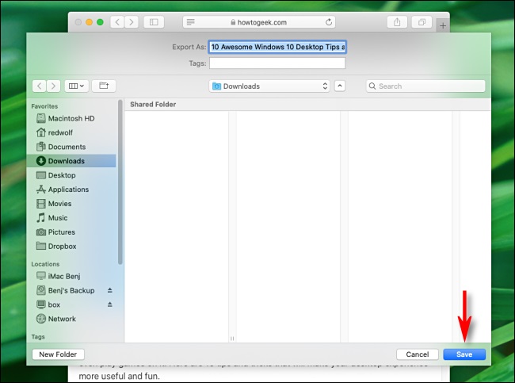Select the redwolf home folder

point(71,132)
